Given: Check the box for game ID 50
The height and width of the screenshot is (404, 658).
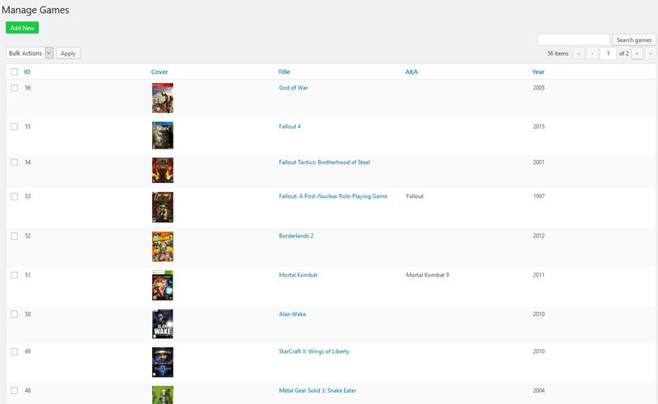Looking at the screenshot, I should coord(14,314).
